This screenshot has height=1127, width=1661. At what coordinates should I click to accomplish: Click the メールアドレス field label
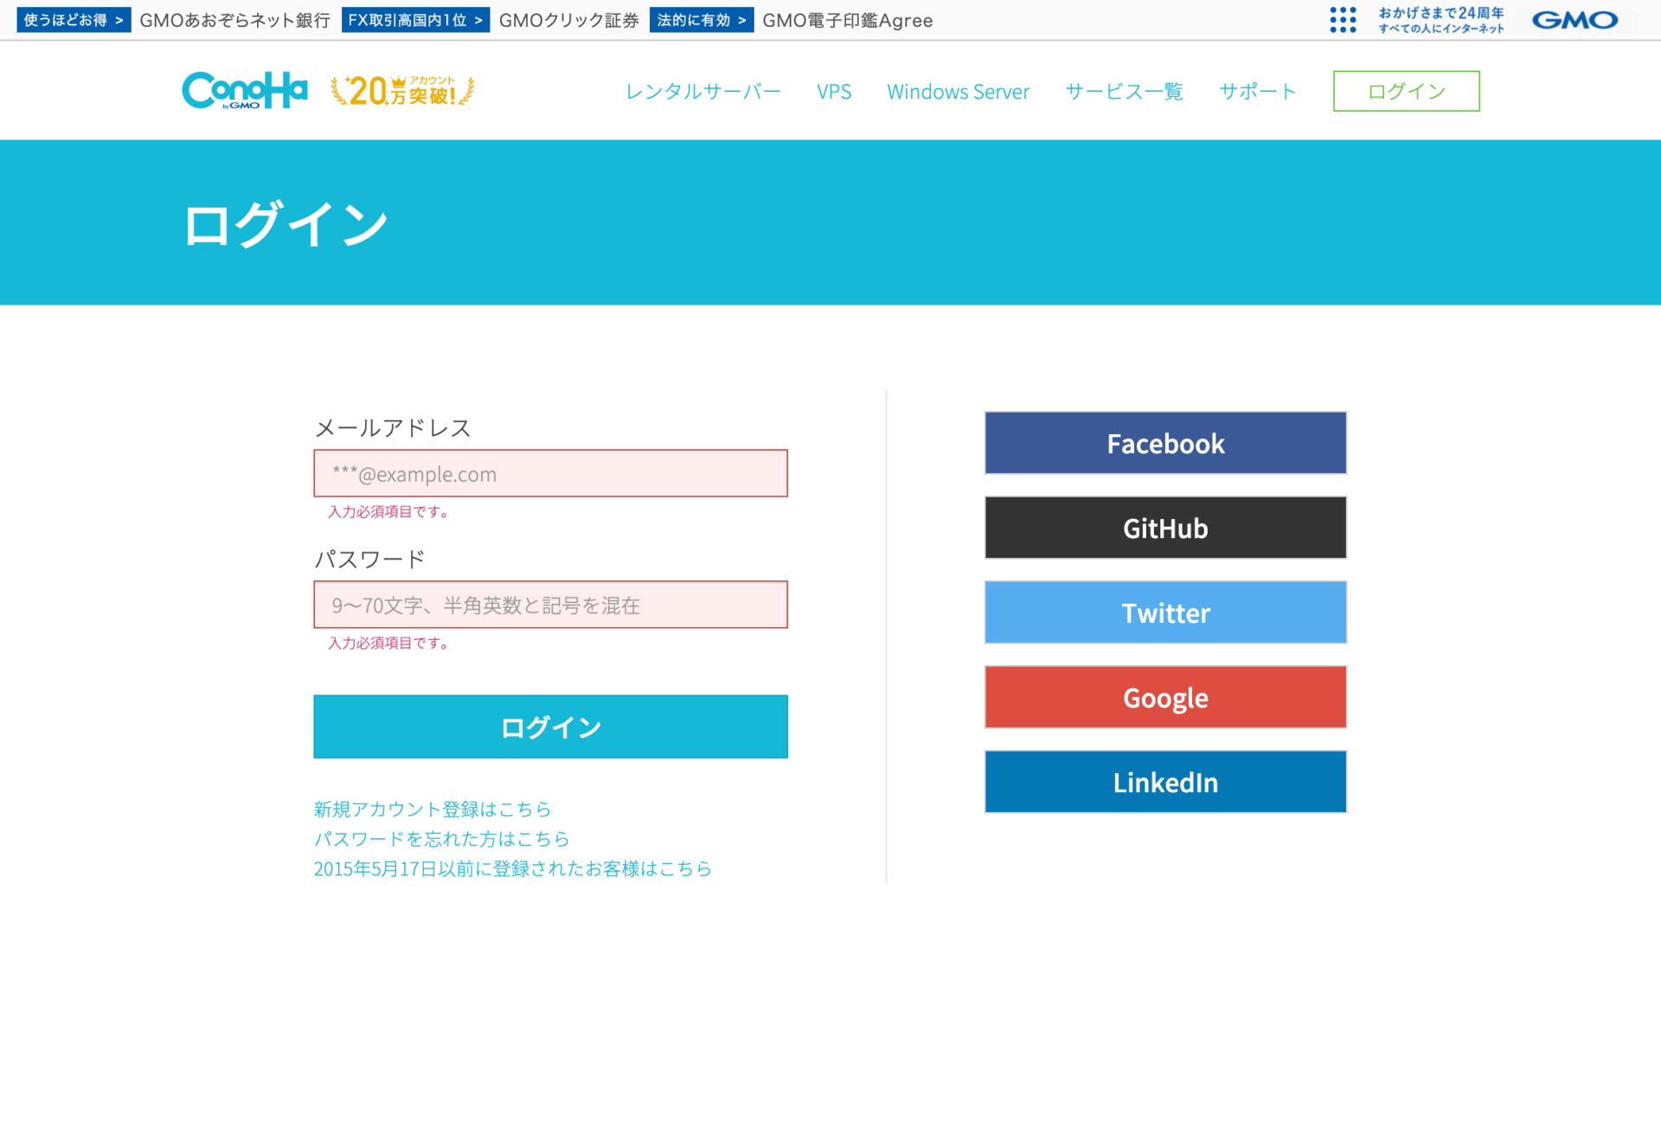click(x=392, y=428)
